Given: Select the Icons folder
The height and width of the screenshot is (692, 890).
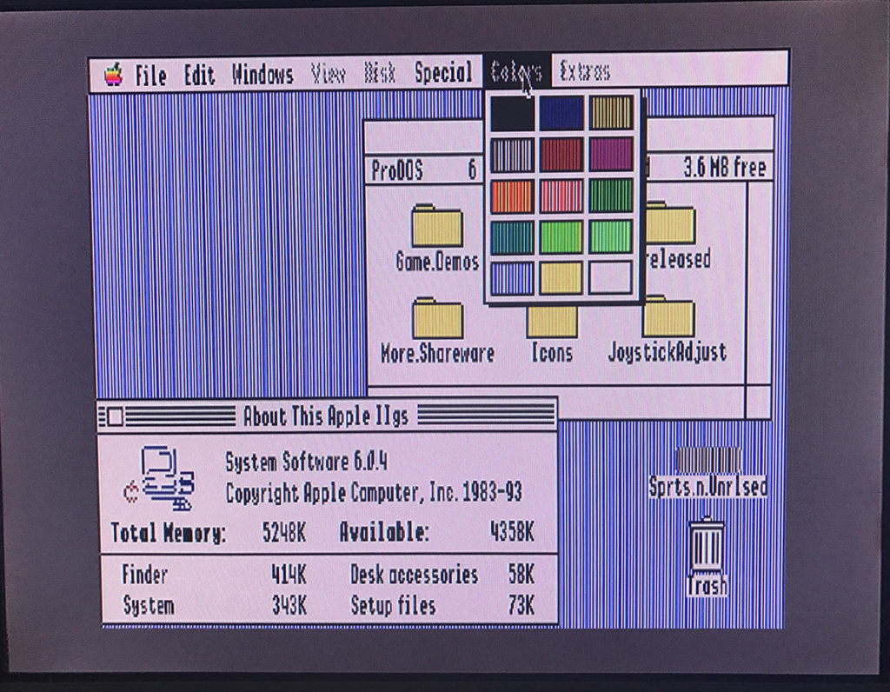Looking at the screenshot, I should [x=552, y=322].
